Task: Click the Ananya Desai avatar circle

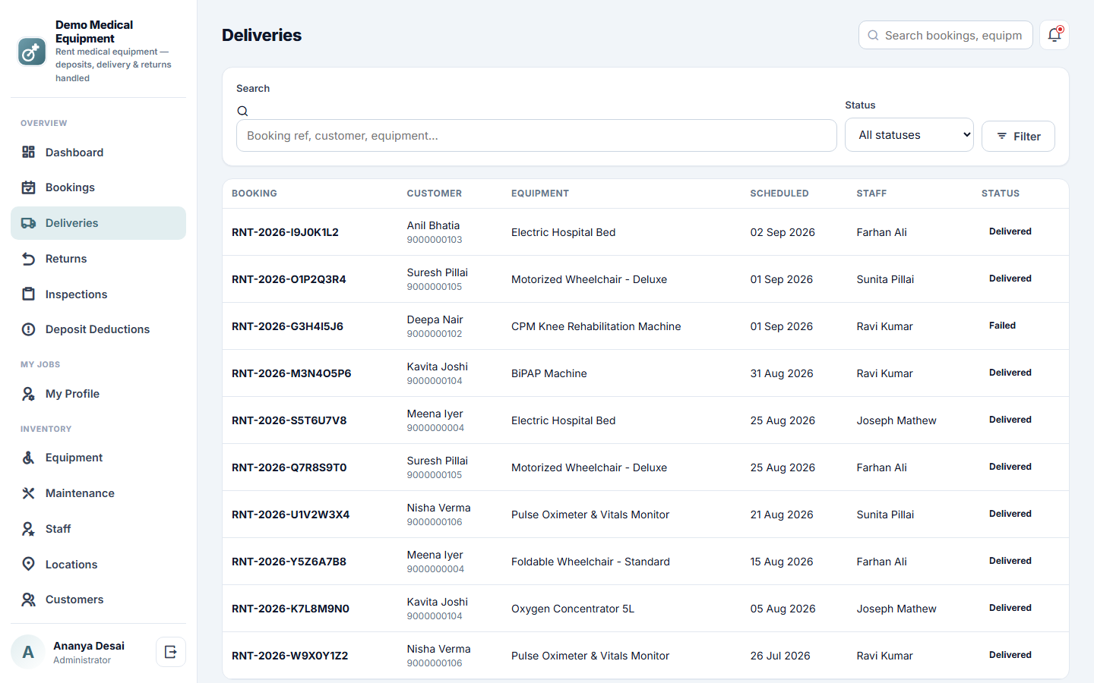Action: click(28, 652)
